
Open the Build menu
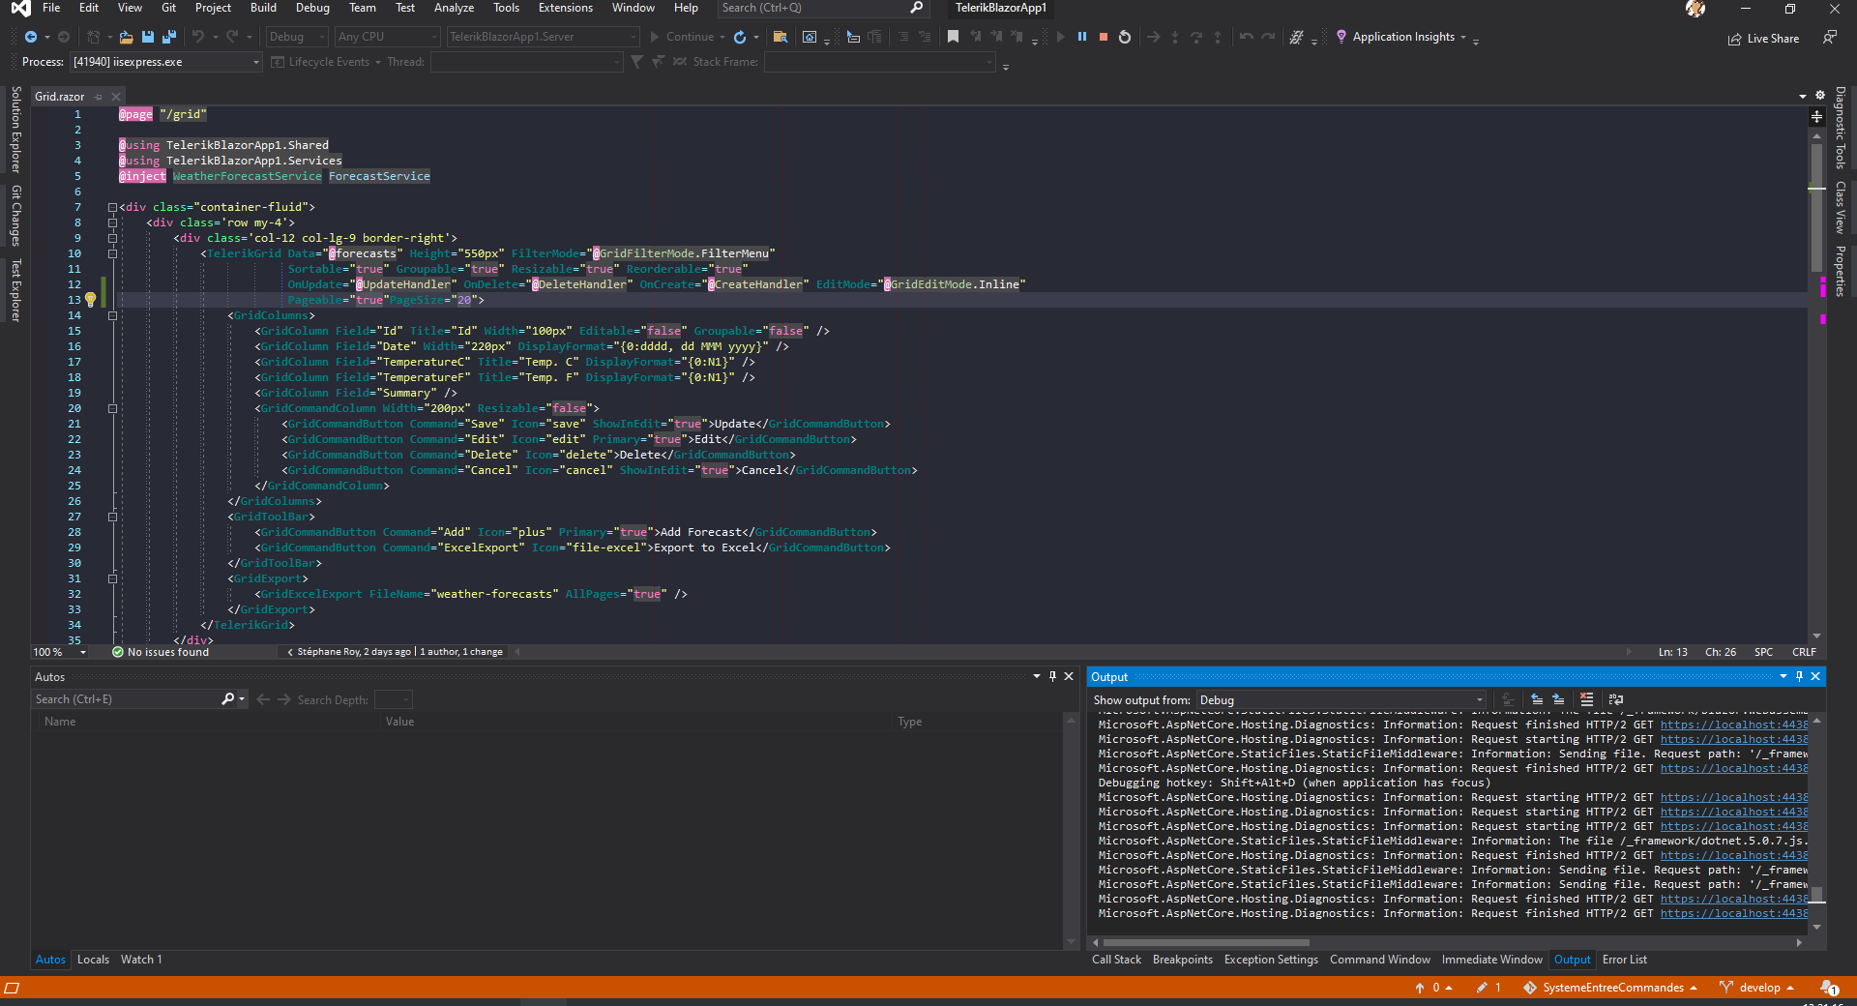[263, 8]
